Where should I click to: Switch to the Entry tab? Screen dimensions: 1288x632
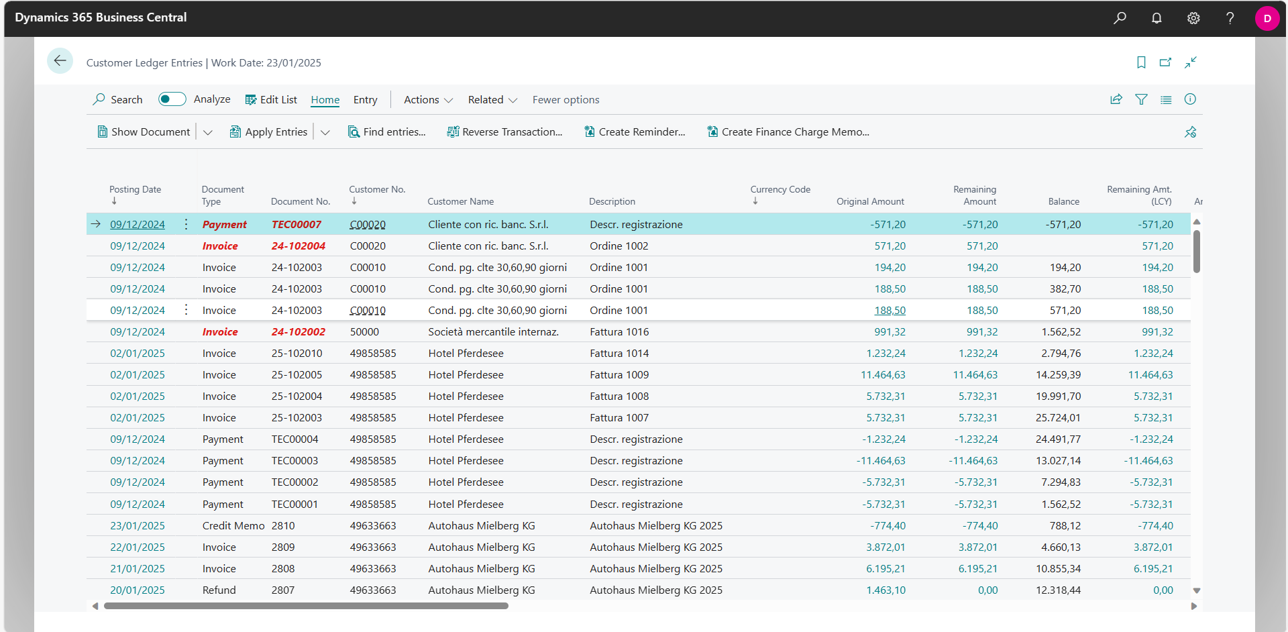(x=366, y=99)
